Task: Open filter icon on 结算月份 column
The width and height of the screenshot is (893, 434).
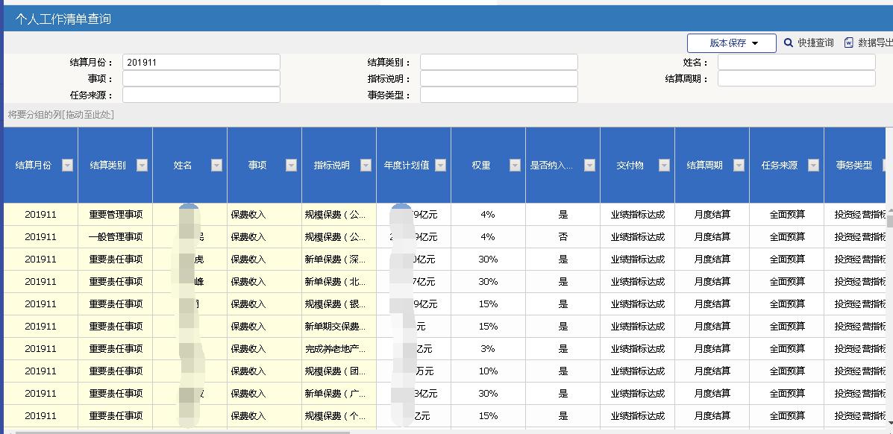Action: point(67,166)
